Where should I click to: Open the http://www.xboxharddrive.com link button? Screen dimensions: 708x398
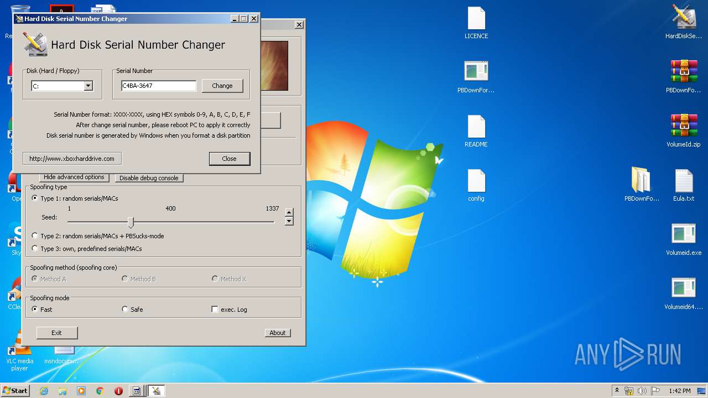point(72,159)
